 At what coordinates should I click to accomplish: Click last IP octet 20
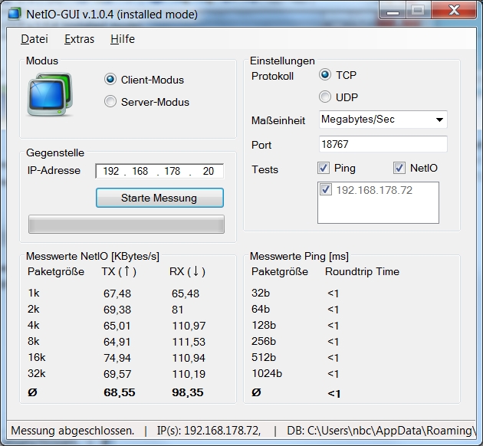[209, 171]
